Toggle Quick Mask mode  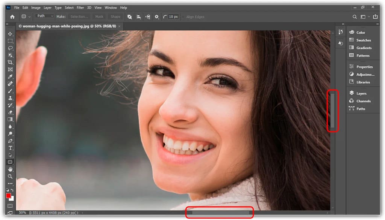point(10,206)
